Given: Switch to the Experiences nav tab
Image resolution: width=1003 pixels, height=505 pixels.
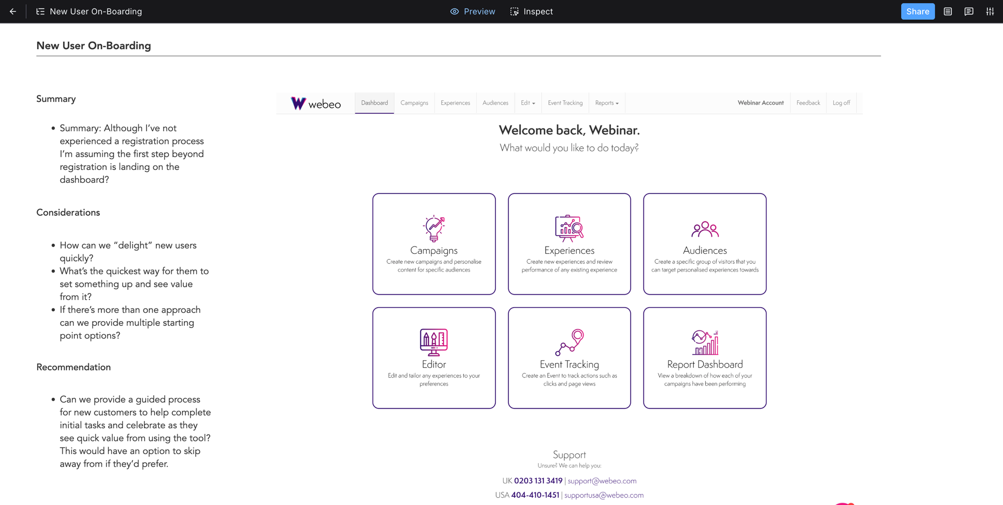Looking at the screenshot, I should pos(455,103).
